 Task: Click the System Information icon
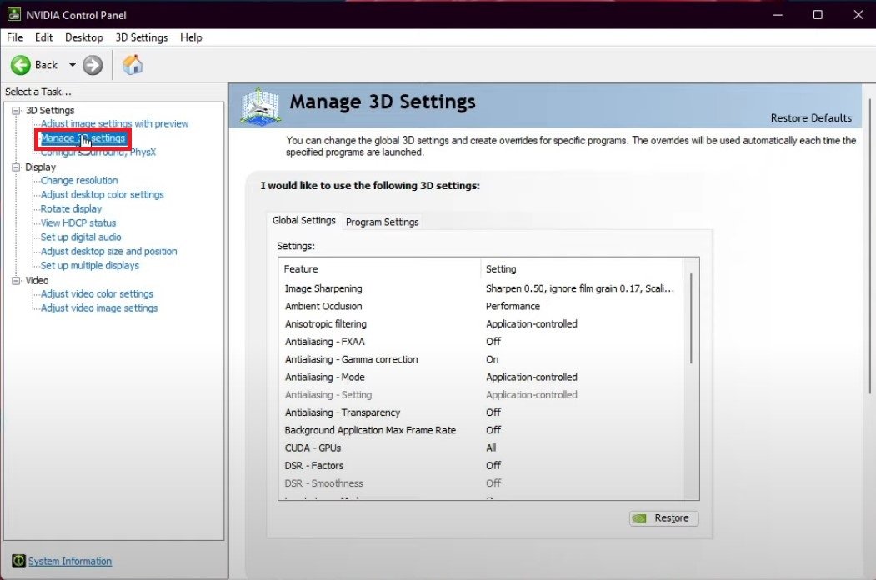[x=18, y=562]
